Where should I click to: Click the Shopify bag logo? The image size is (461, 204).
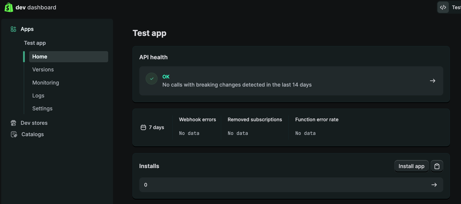[x=9, y=7]
